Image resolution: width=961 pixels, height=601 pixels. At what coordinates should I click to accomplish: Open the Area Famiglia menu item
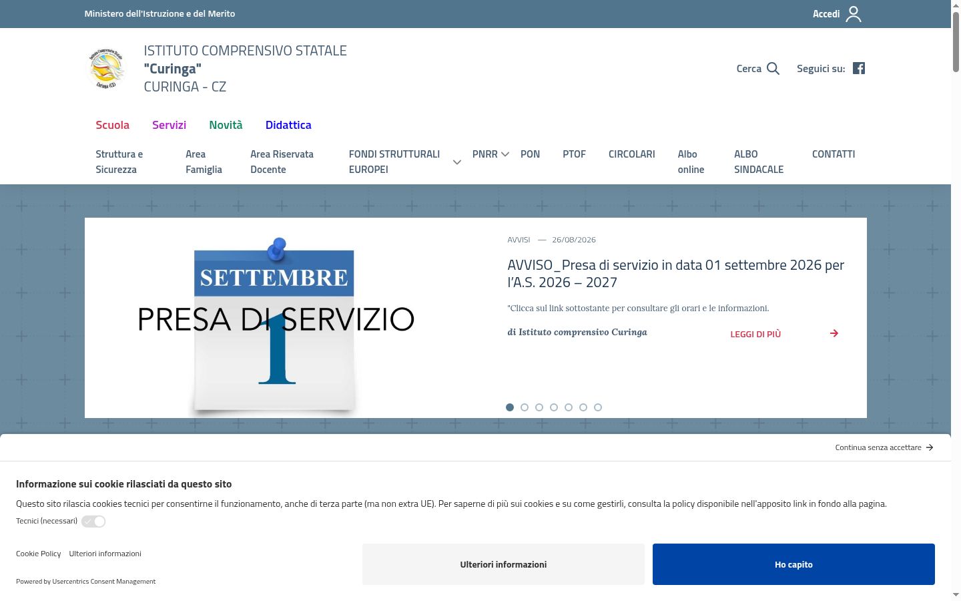[x=204, y=162]
